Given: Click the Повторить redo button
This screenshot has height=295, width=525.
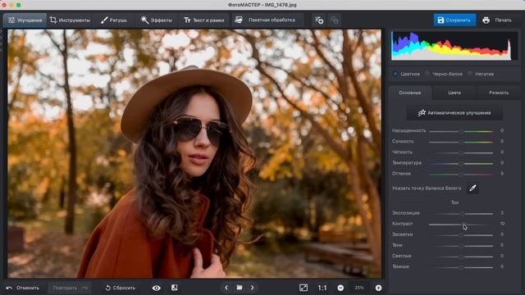Looking at the screenshot, I should click(x=70, y=288).
